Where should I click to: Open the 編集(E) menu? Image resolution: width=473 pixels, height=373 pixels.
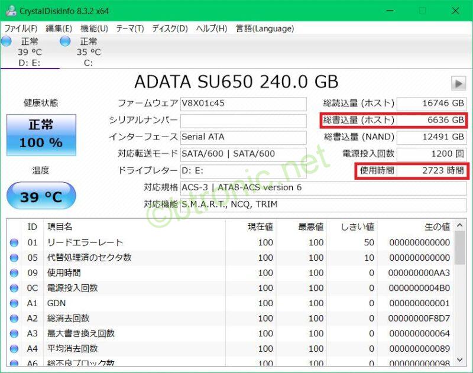tap(59, 28)
